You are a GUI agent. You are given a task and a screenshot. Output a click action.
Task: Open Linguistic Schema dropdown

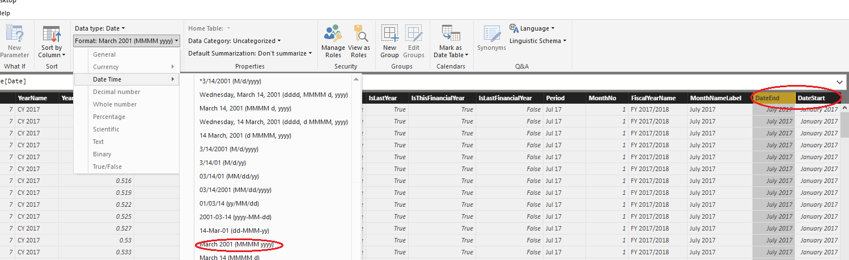[538, 41]
